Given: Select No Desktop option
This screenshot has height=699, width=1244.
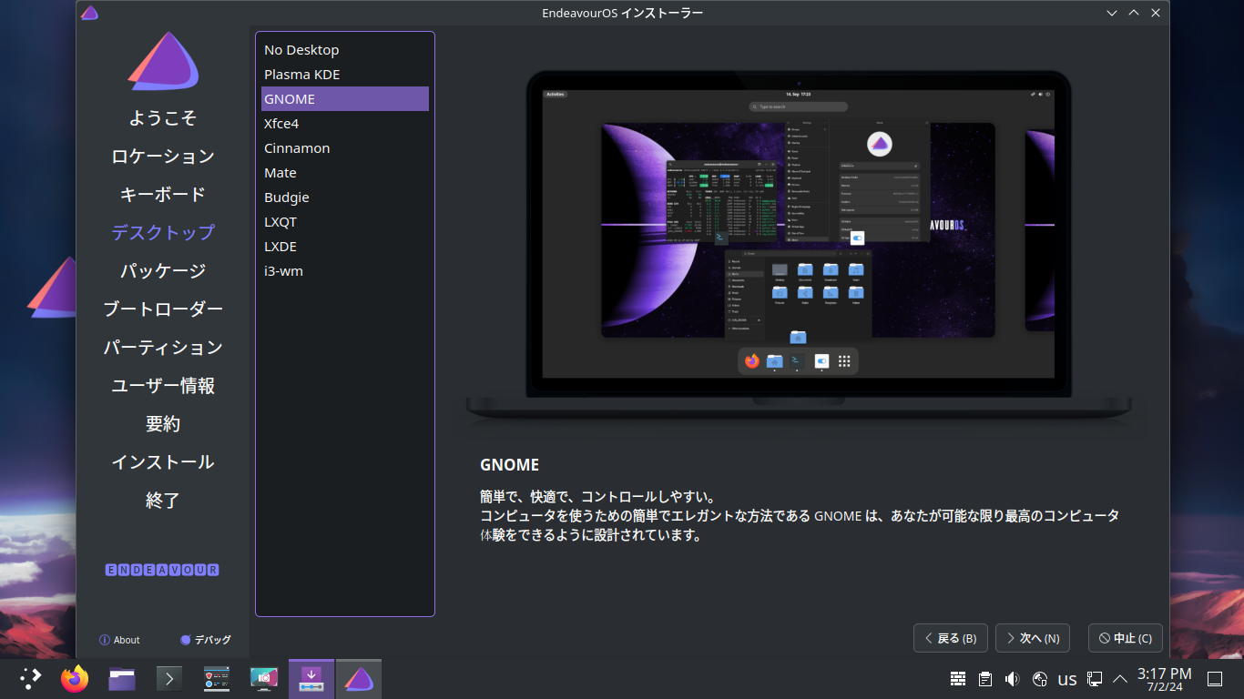Looking at the screenshot, I should coord(345,50).
